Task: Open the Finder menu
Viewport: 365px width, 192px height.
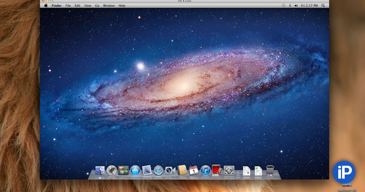Action: (57, 5)
